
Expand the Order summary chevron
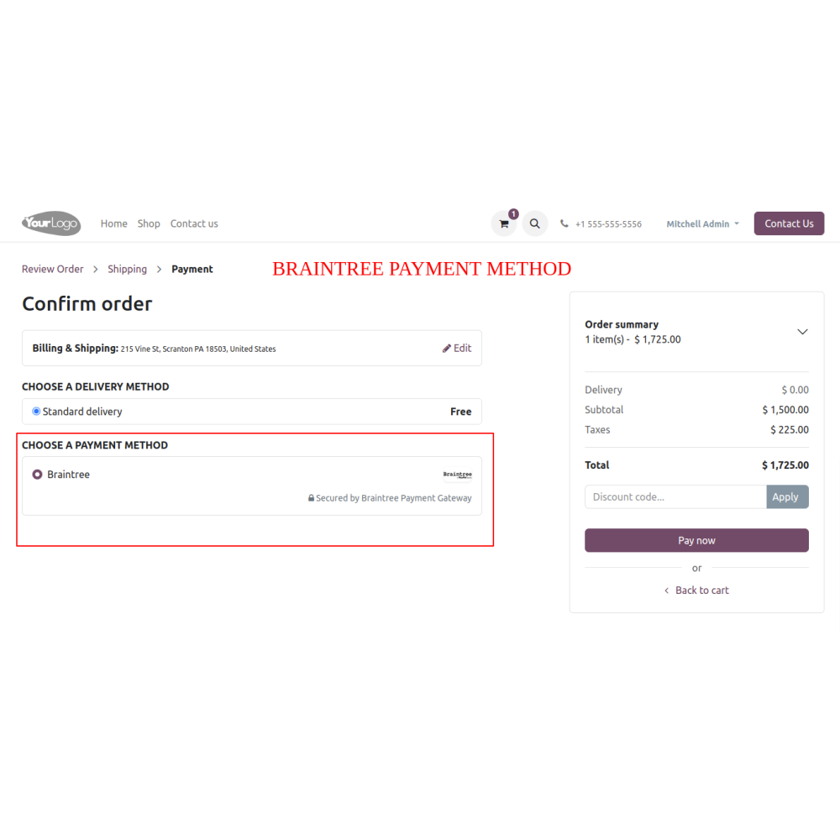[x=802, y=332]
